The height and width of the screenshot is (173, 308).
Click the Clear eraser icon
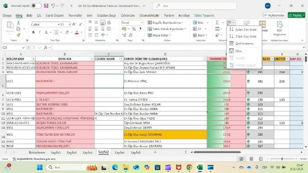pos(217,35)
